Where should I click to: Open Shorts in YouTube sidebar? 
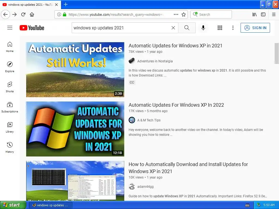[10, 87]
